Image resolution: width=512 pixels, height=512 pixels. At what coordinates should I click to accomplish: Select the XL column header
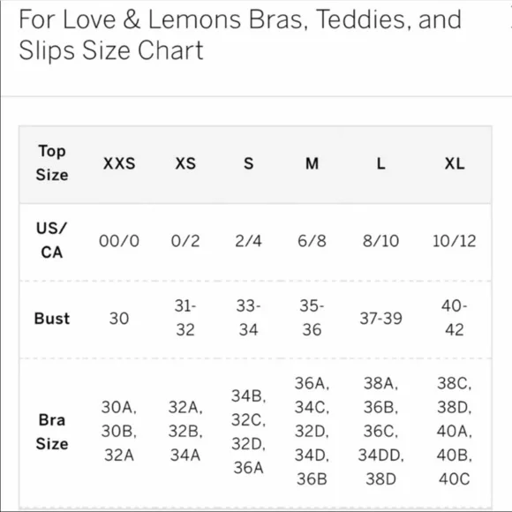click(x=455, y=163)
